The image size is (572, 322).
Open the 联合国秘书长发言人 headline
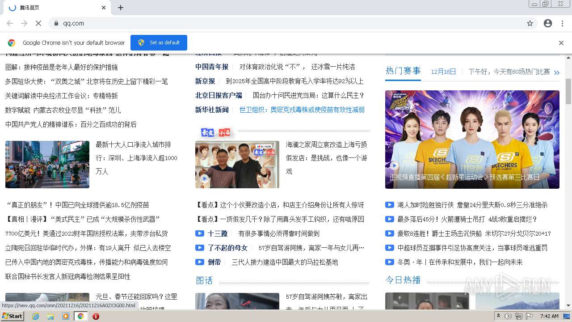[x=68, y=276]
